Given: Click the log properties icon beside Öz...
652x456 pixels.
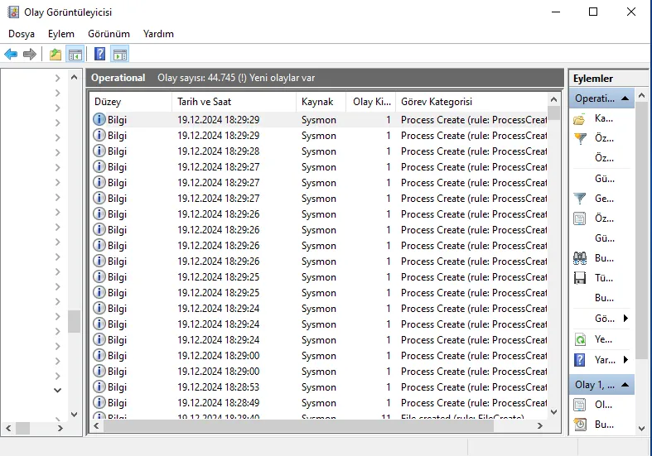Looking at the screenshot, I should pos(580,218).
